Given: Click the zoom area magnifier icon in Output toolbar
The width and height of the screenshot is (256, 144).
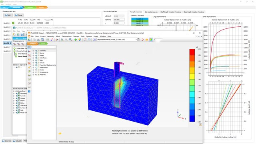Looking at the screenshot, I should 70,40.
